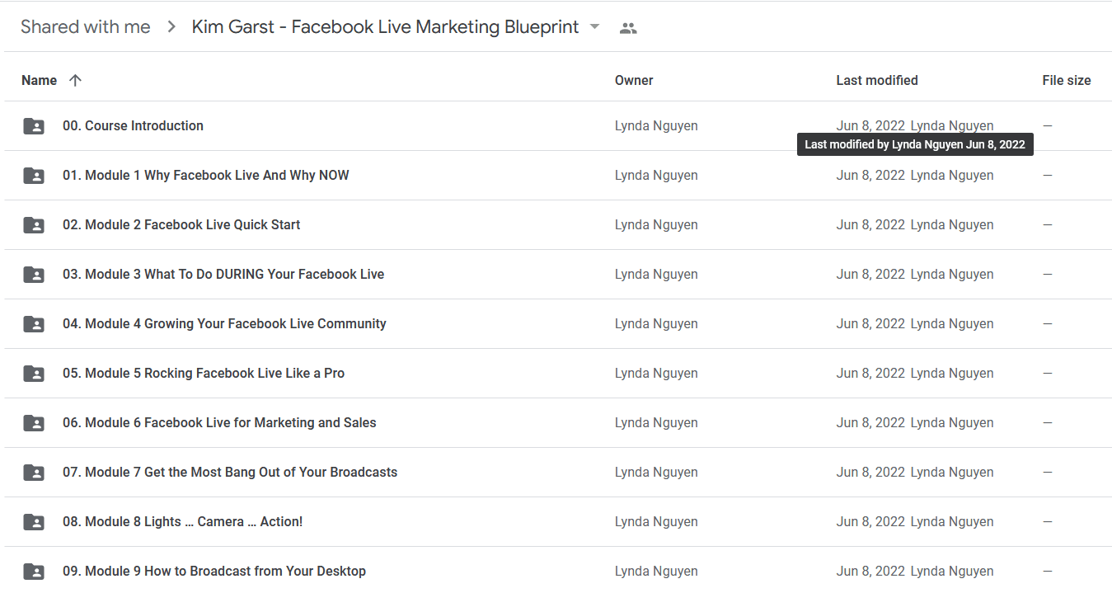This screenshot has width=1112, height=593.
Task: Select 01. Module 1 Why Facebook Live And Why NOW
Action: pyautogui.click(x=206, y=175)
